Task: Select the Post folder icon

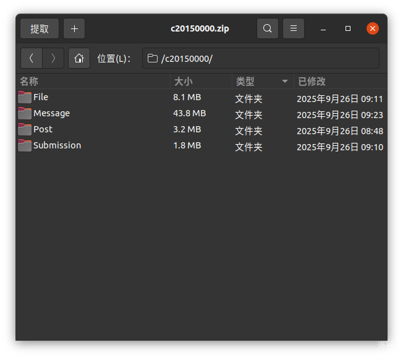Action: [x=25, y=129]
